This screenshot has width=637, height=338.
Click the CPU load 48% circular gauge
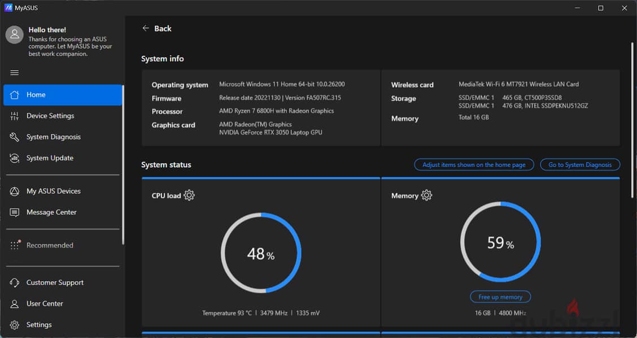coord(261,252)
